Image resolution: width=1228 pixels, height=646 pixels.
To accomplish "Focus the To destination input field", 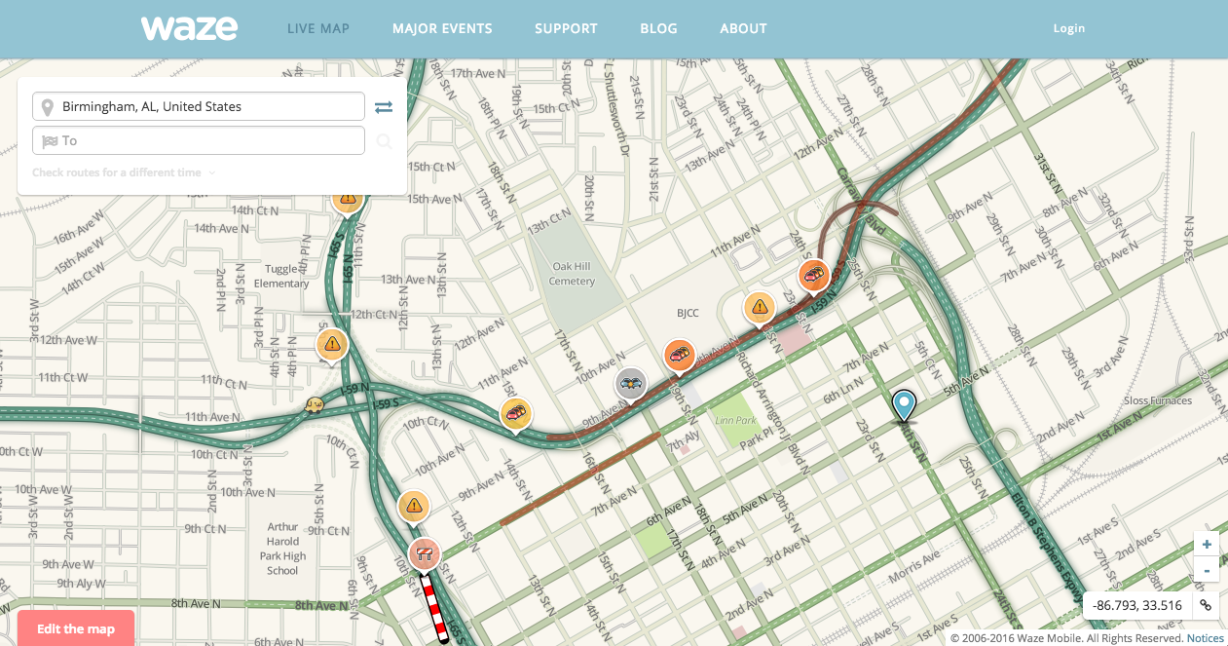I will coord(199,141).
